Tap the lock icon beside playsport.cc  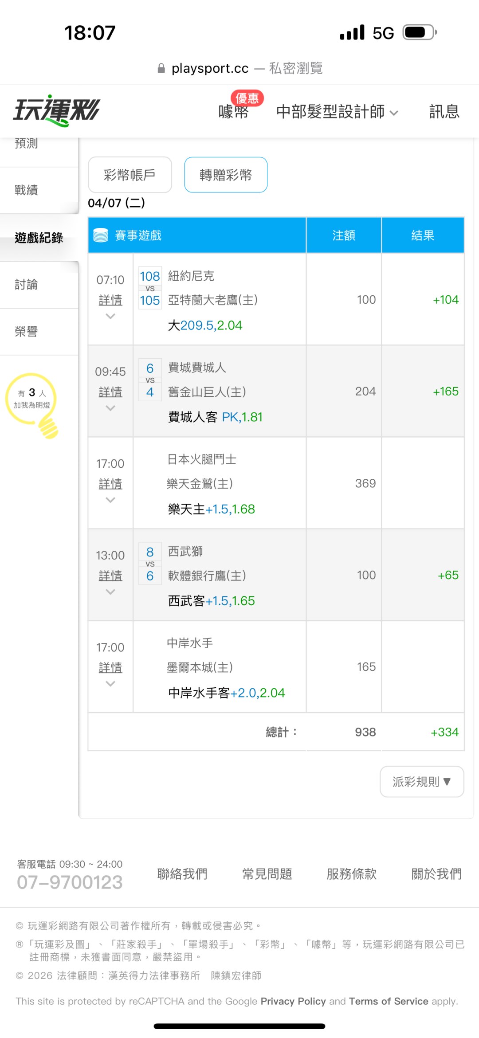point(161,68)
